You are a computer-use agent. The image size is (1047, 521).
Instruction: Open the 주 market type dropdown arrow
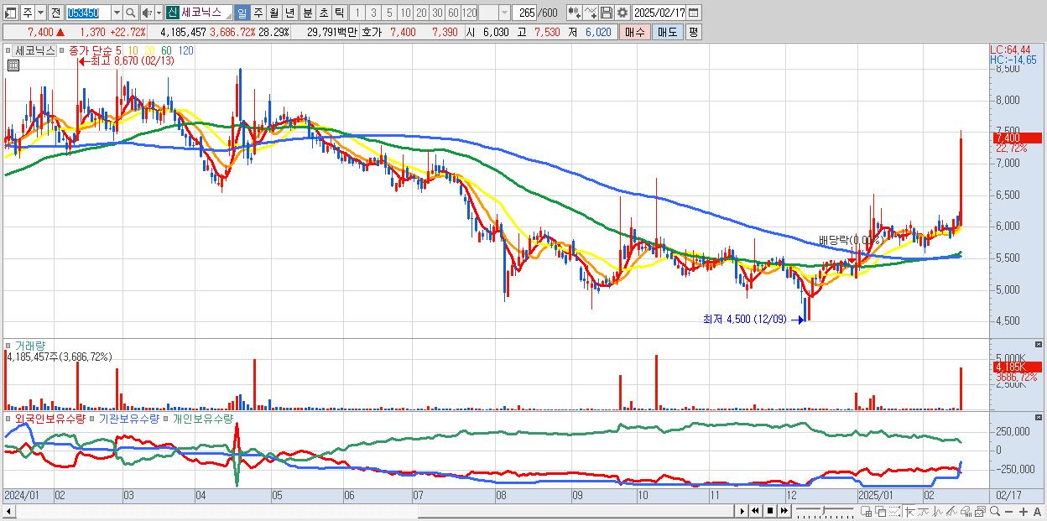[39, 13]
